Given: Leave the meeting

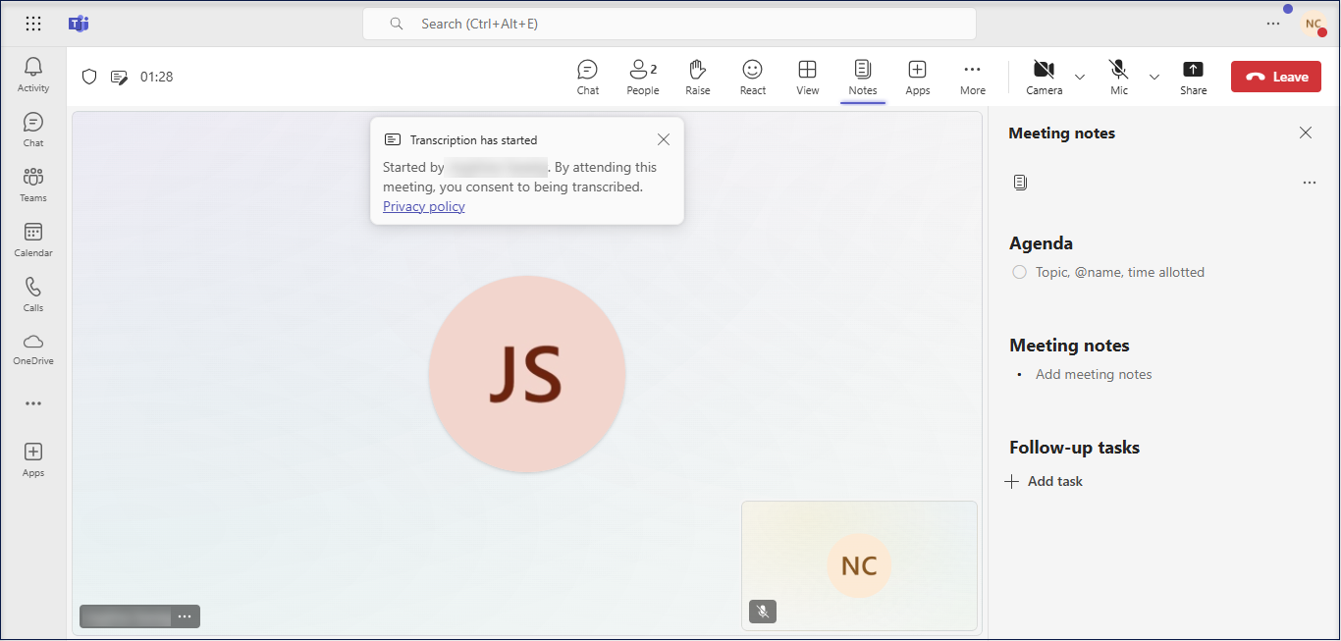Looking at the screenshot, I should (x=1276, y=77).
